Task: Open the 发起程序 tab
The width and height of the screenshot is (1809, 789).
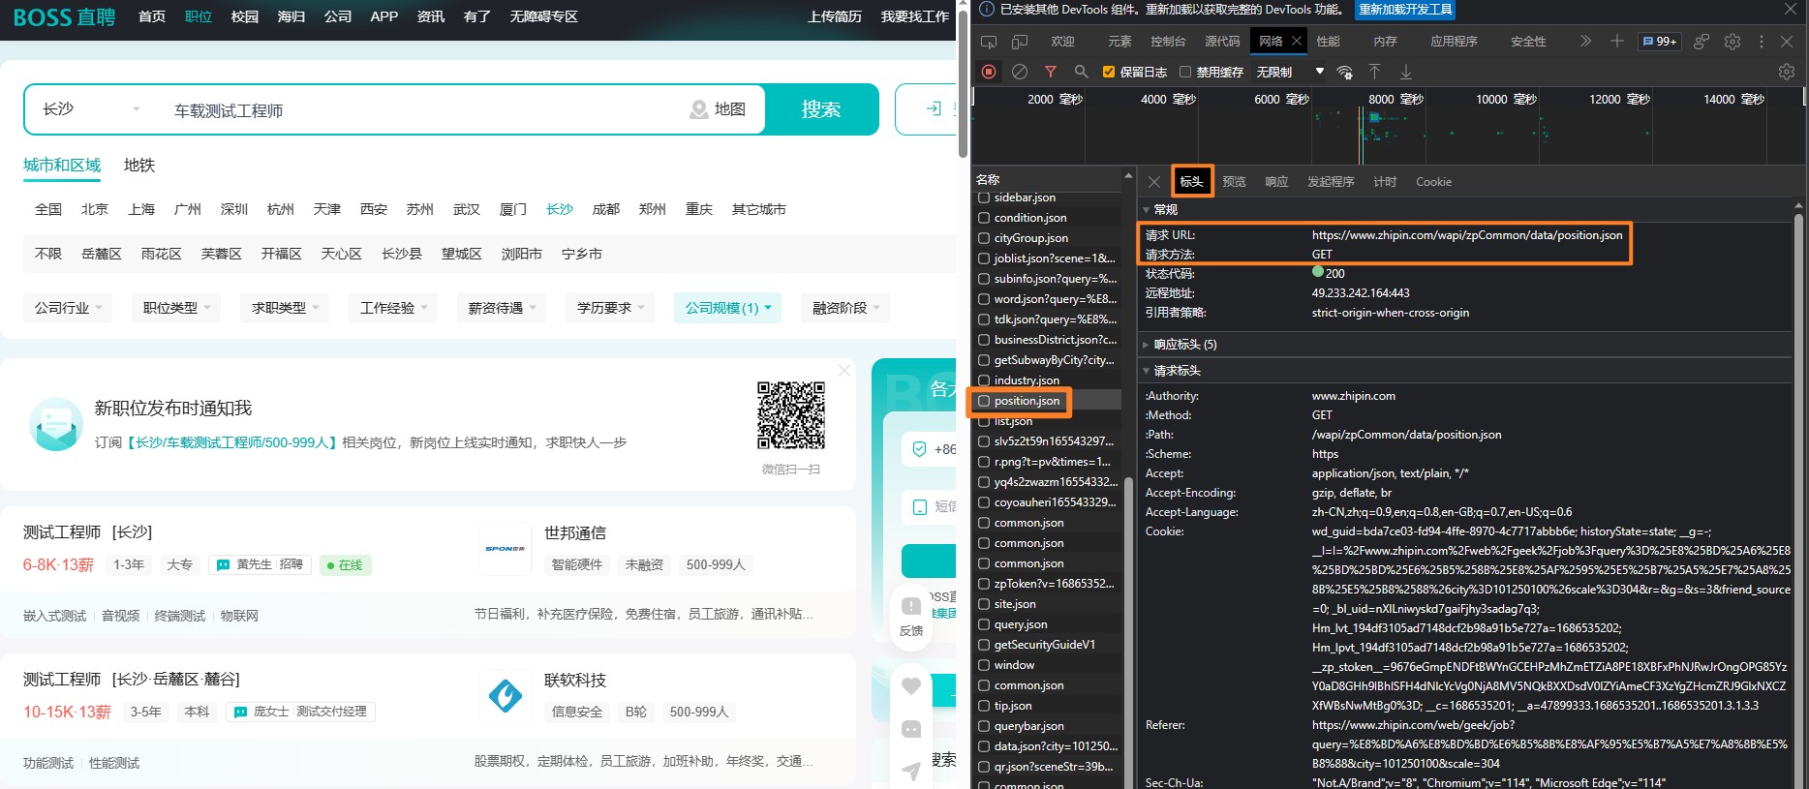Action: coord(1331,182)
